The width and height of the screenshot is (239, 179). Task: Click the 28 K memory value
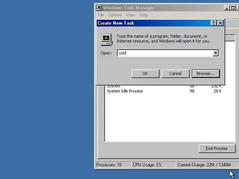coord(217,91)
